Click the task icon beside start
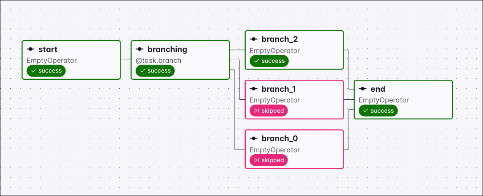Image resolution: width=483 pixels, height=196 pixels. tap(31, 49)
